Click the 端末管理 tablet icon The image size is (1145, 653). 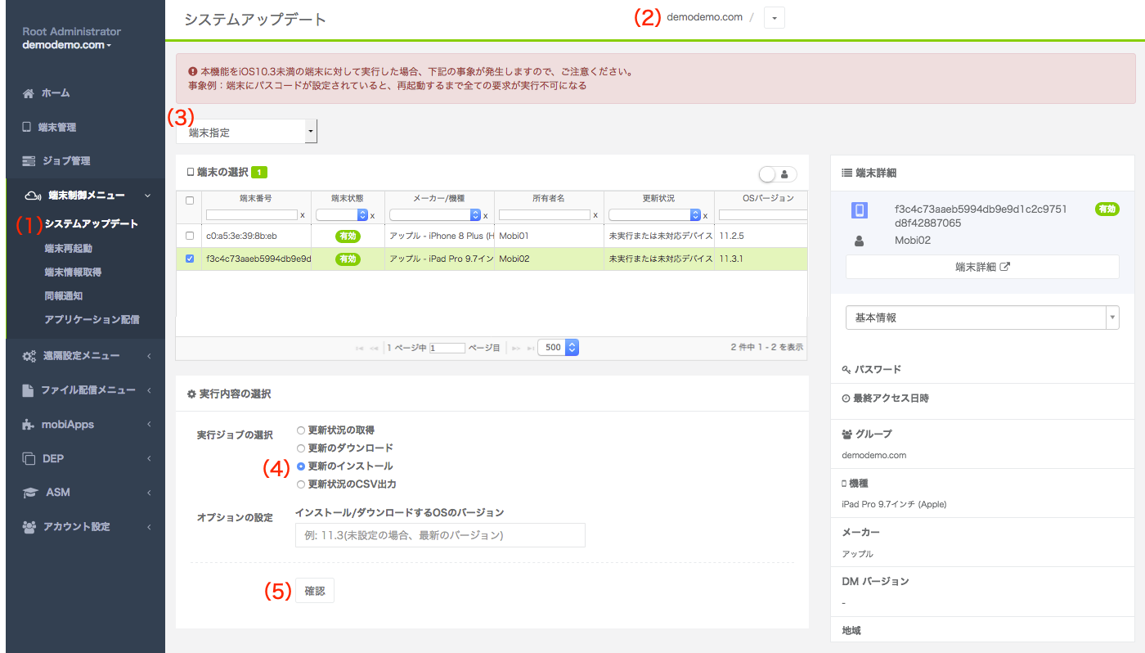point(27,127)
